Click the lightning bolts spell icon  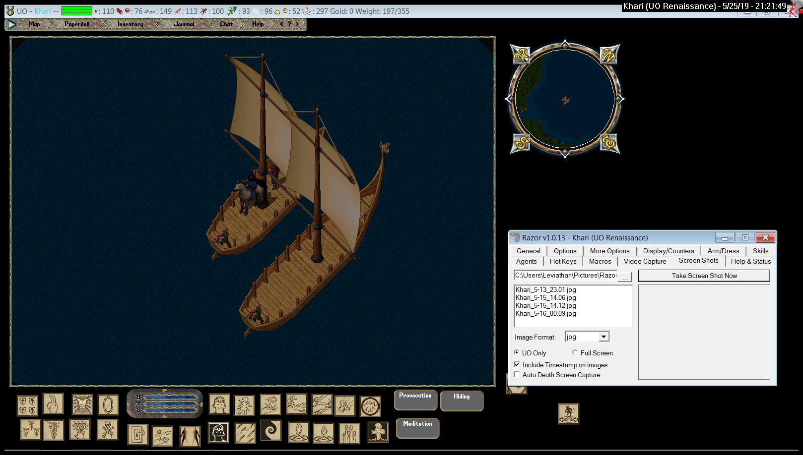coord(322,404)
